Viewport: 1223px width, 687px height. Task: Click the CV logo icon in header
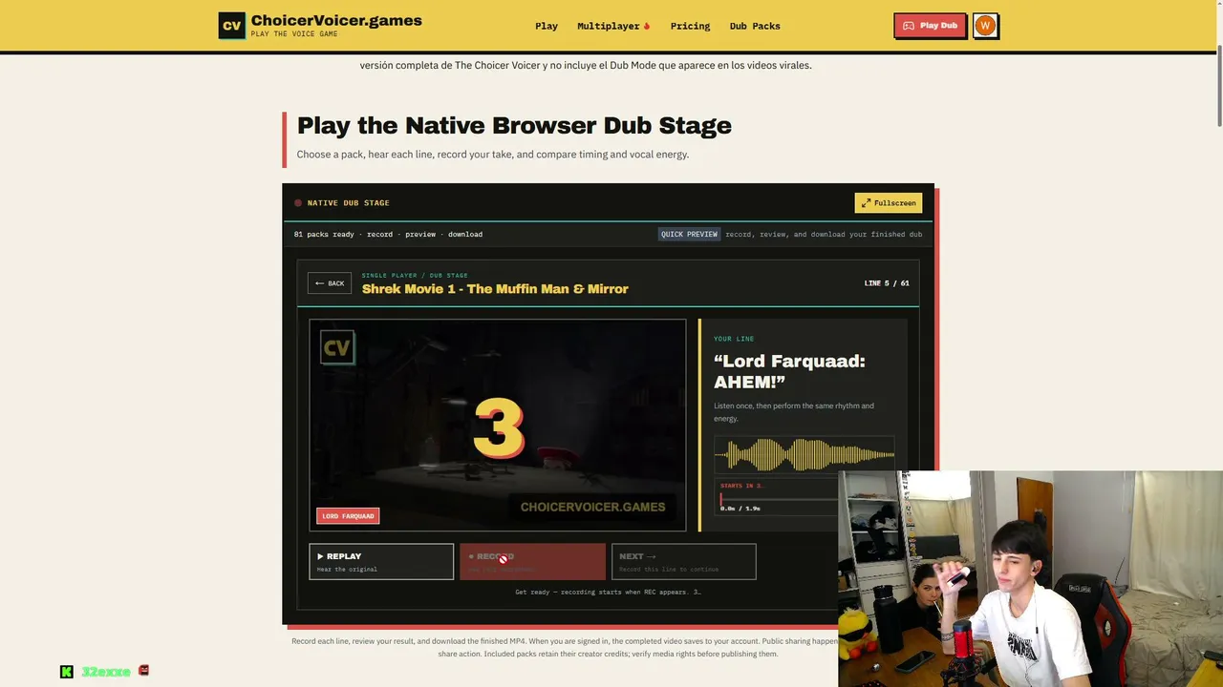click(x=232, y=26)
